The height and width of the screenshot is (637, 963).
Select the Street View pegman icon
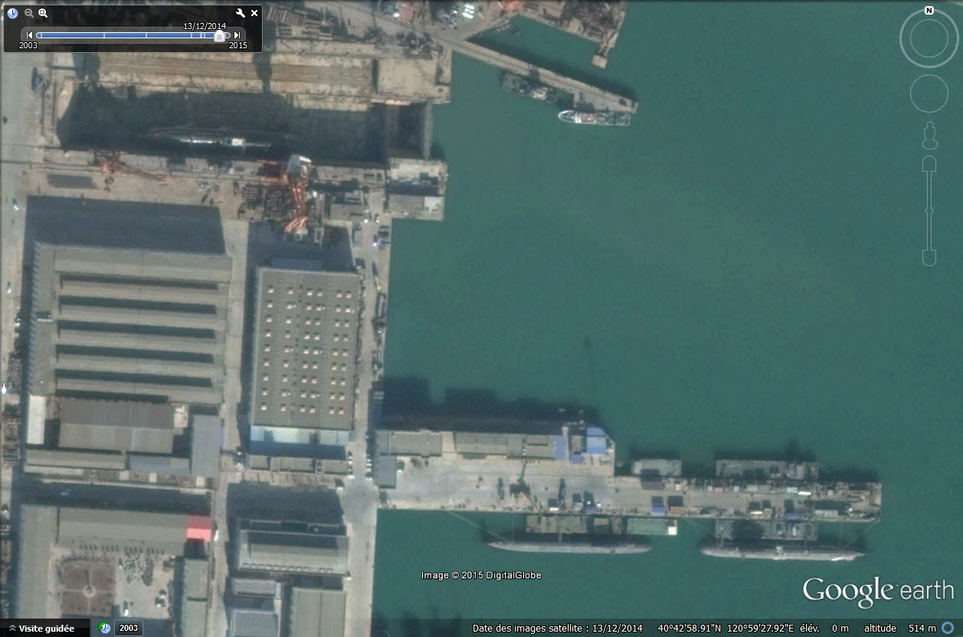929,136
